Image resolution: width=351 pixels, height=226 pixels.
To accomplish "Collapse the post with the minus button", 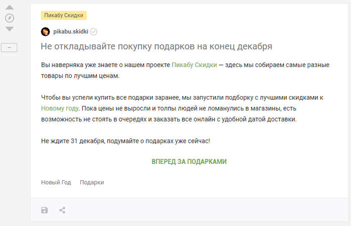I will (x=9, y=47).
